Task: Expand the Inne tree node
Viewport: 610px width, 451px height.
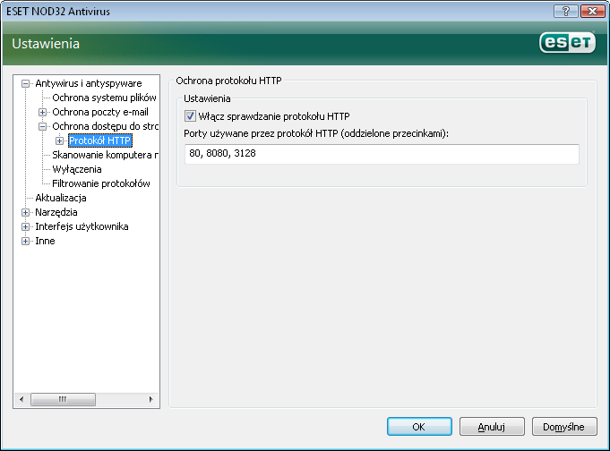Action: coord(26,241)
